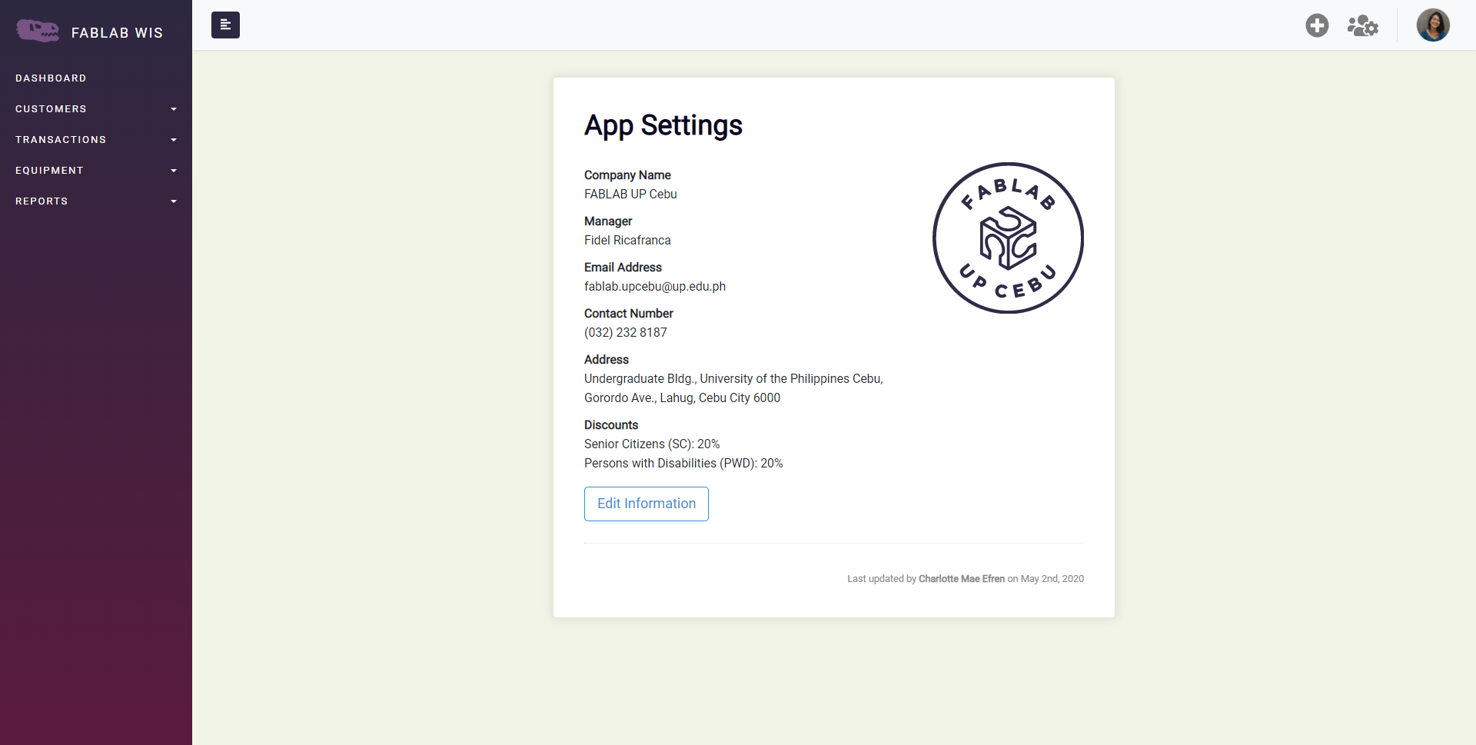Click the App Settings heading

pos(663,125)
